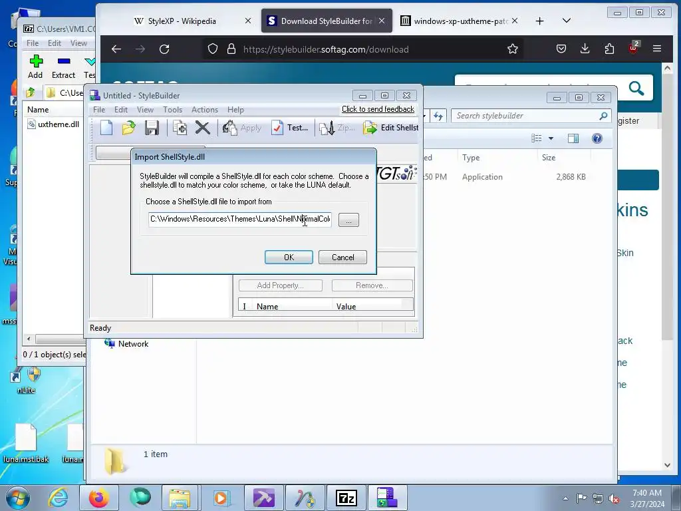Click OK in Import ShellStyle.dll dialog
Screen dimensions: 681x511
coord(289,257)
